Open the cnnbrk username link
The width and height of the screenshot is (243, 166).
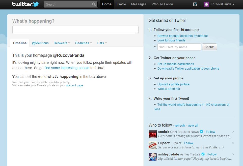[x=164, y=132]
